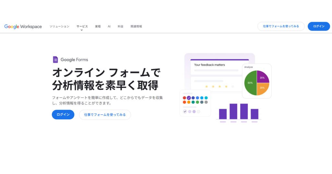Click the hero 仕事でフォームを使ってみる button
The image size is (332, 174).
click(105, 115)
